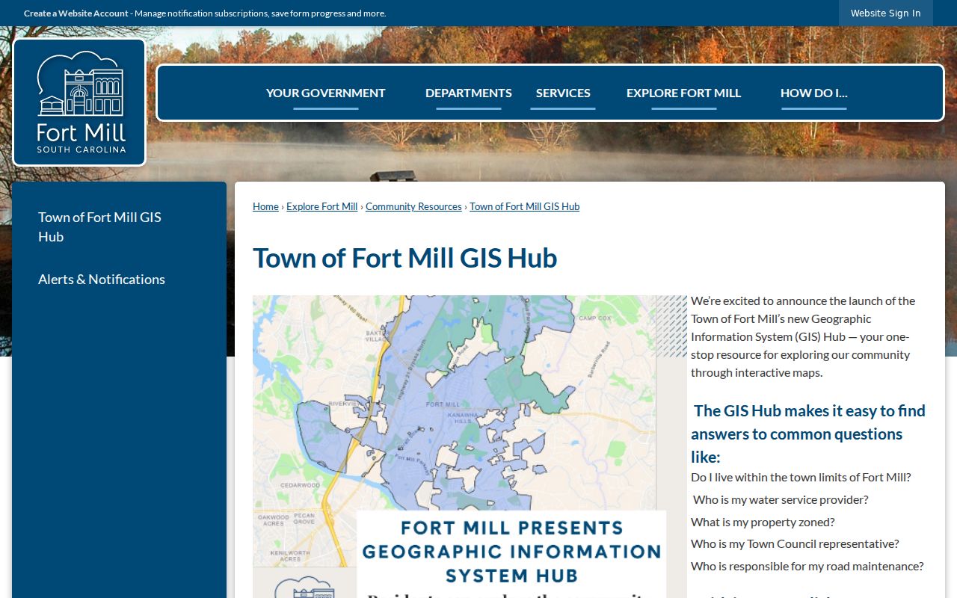Click the 'We're excited to announce' intro paragraph
957x598 pixels.
[803, 336]
